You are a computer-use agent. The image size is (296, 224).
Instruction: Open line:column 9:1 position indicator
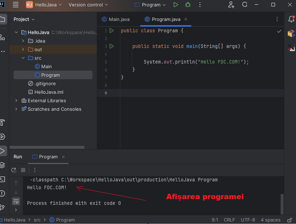215,220
